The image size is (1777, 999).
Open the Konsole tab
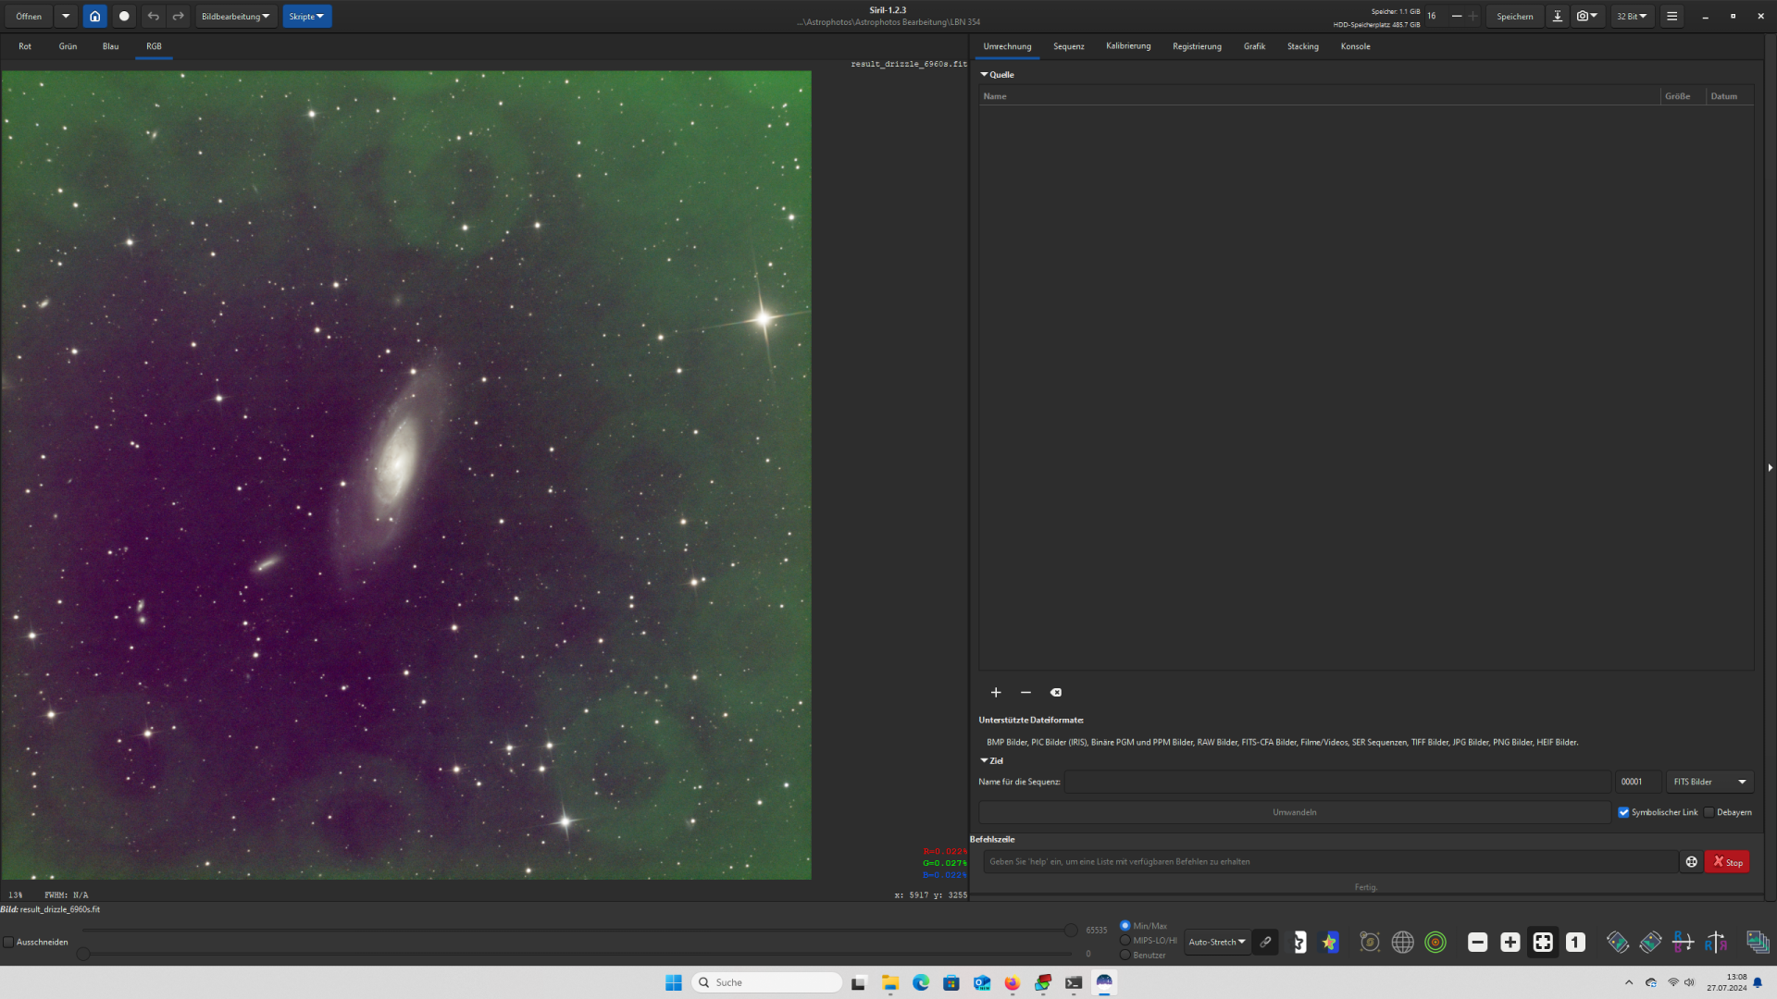pyautogui.click(x=1355, y=46)
